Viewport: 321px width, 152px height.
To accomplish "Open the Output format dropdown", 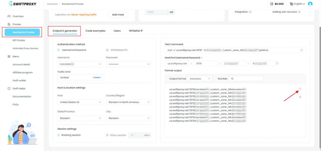I will (199, 79).
